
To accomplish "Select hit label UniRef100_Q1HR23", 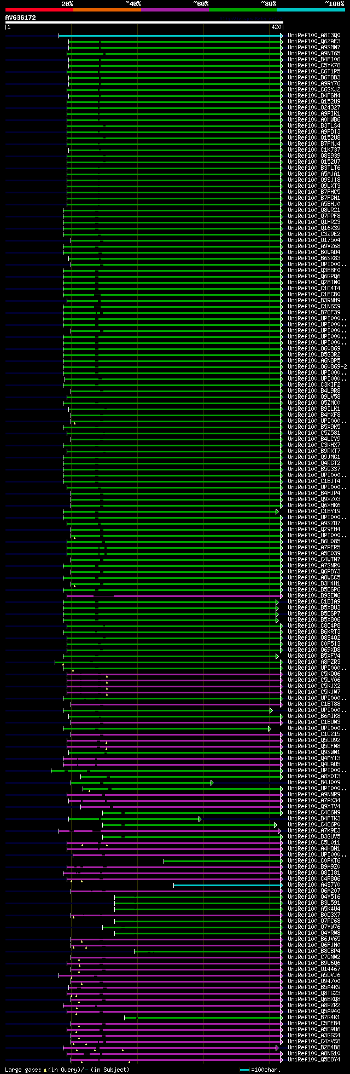I will point(314,222).
